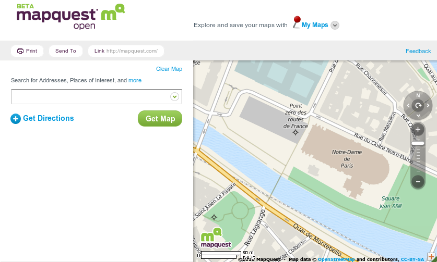Click the center reset map icon on compass
Image resolution: width=437 pixels, height=262 pixels.
point(418,105)
